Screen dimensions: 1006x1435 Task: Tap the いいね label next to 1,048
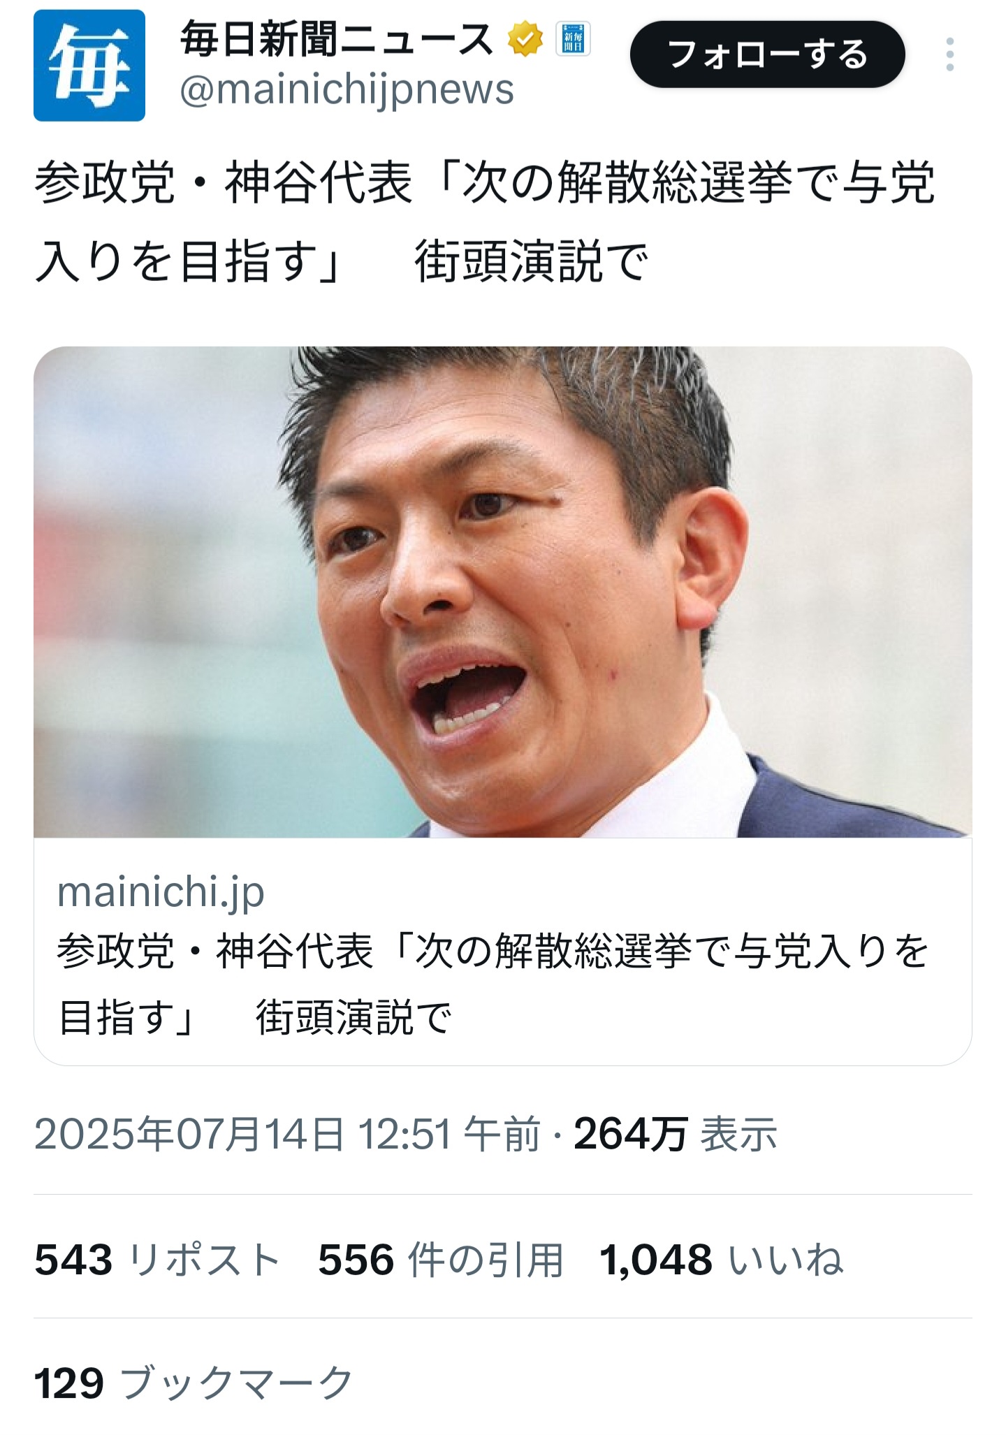pos(786,1260)
